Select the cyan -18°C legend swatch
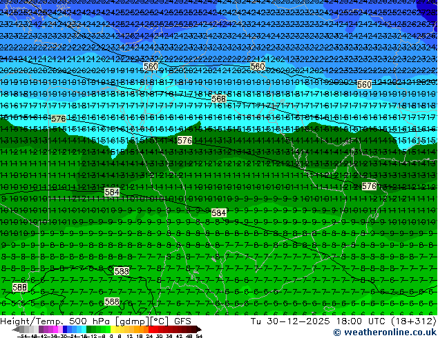 click(x=84, y=329)
